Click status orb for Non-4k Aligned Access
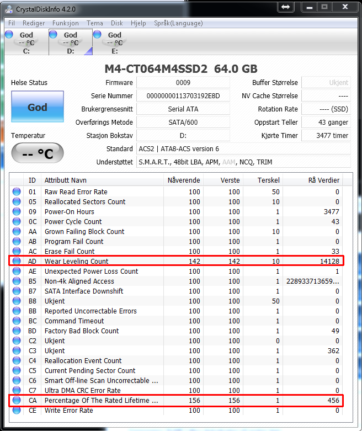The width and height of the screenshot is (362, 431). pos(17,281)
